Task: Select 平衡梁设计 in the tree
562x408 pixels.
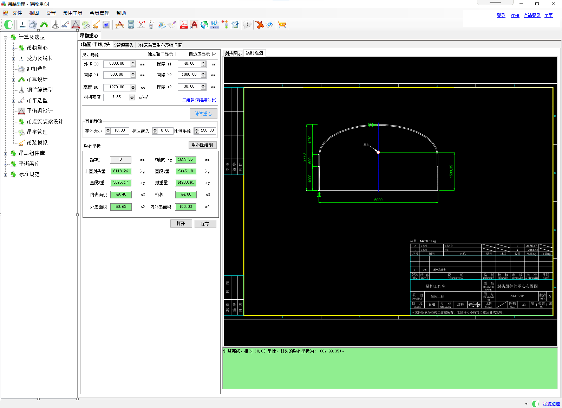Action: tap(40, 111)
